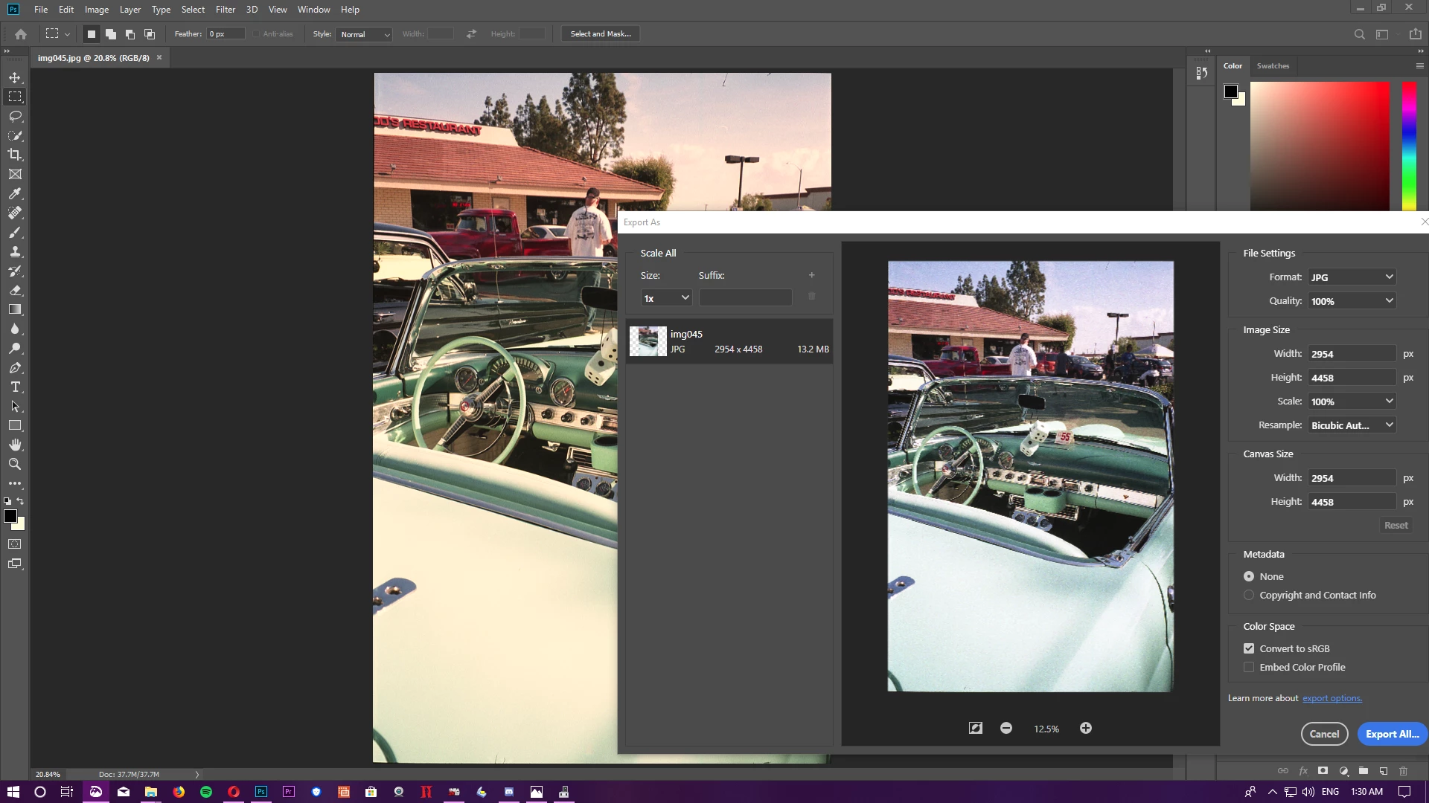Uncheck Convert to sRGB
This screenshot has height=803, width=1429.
pyautogui.click(x=1249, y=648)
